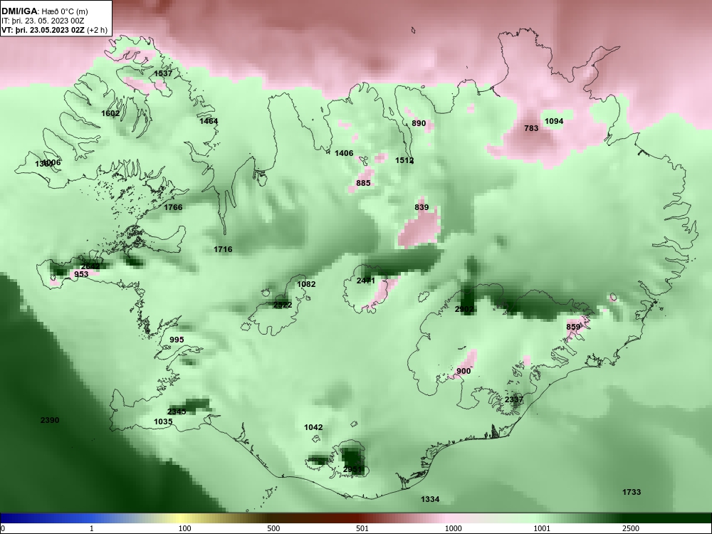The height and width of the screenshot is (534, 712).
Task: Select the 2902 value label
Action: point(464,309)
